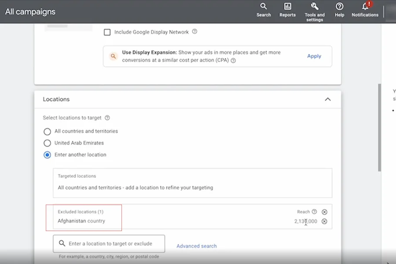Open the Search tool in top bar

point(264,10)
